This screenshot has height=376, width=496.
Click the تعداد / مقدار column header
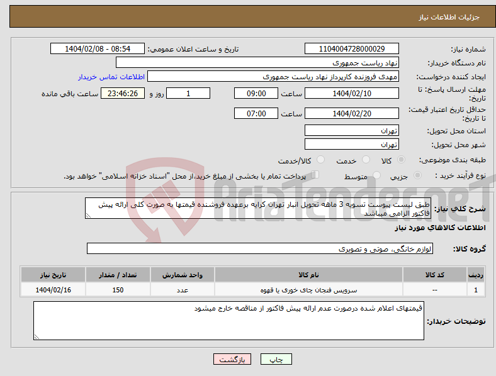tap(118, 275)
